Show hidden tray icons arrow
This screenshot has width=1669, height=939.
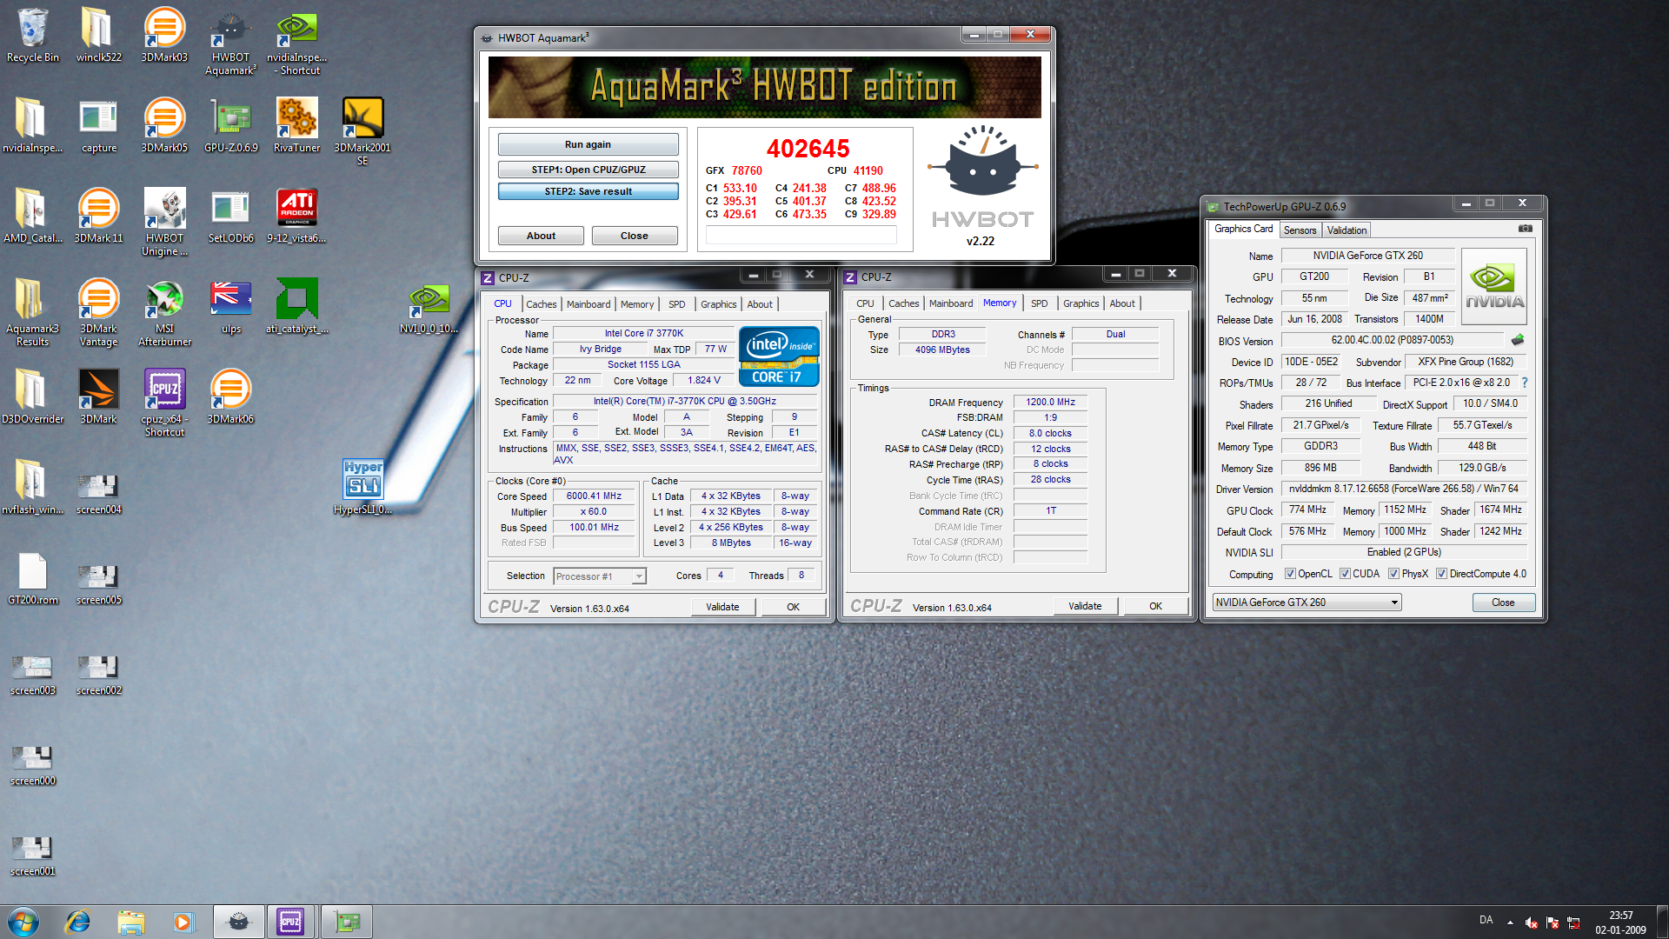tap(1510, 922)
